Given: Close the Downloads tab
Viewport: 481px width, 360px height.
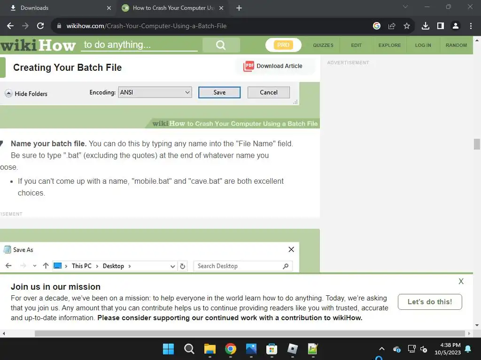Looking at the screenshot, I should (109, 8).
